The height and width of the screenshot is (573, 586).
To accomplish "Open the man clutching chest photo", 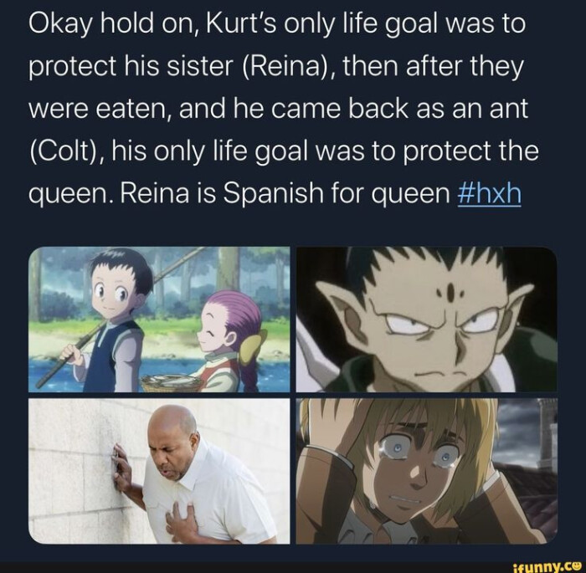I will pyautogui.click(x=159, y=471).
